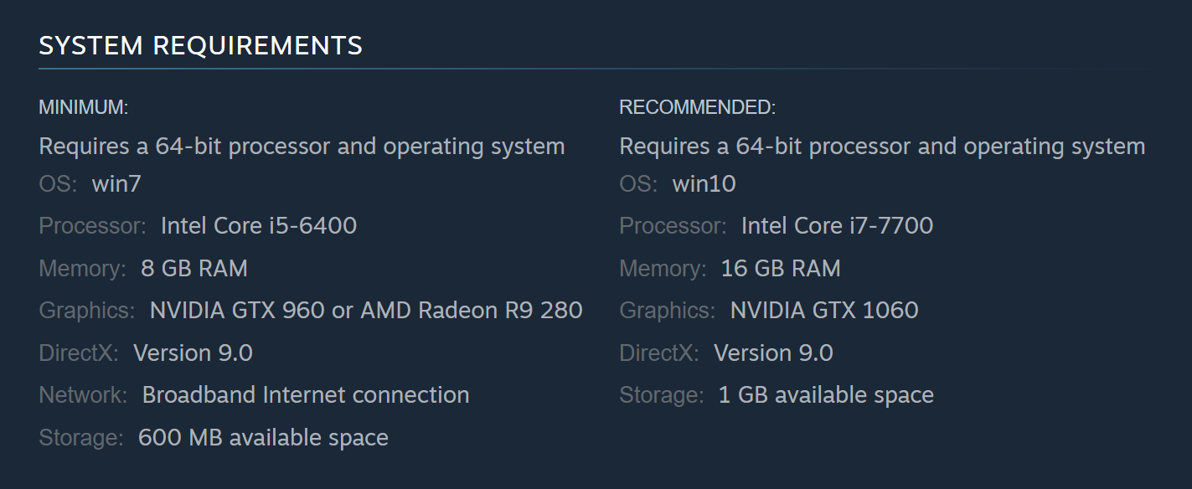
Task: Click the recommended 64-bit processor requirement line
Action: (882, 147)
